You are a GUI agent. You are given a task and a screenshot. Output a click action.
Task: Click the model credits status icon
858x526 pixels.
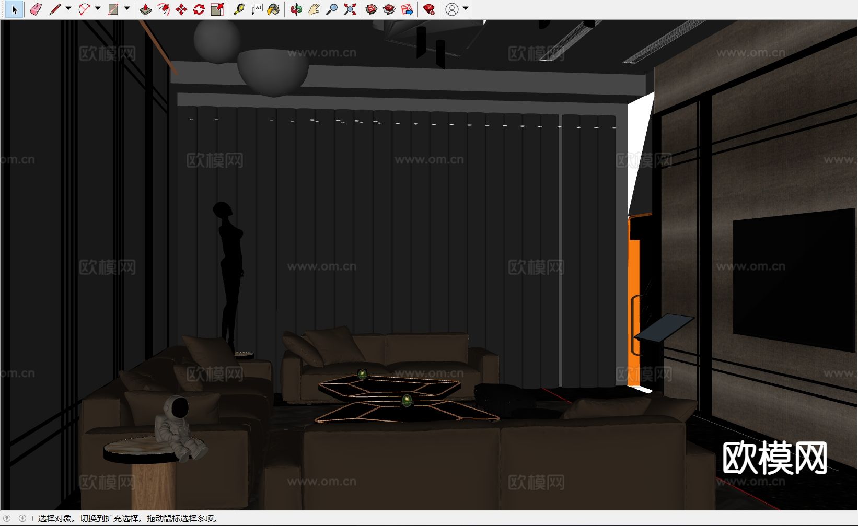click(x=22, y=518)
